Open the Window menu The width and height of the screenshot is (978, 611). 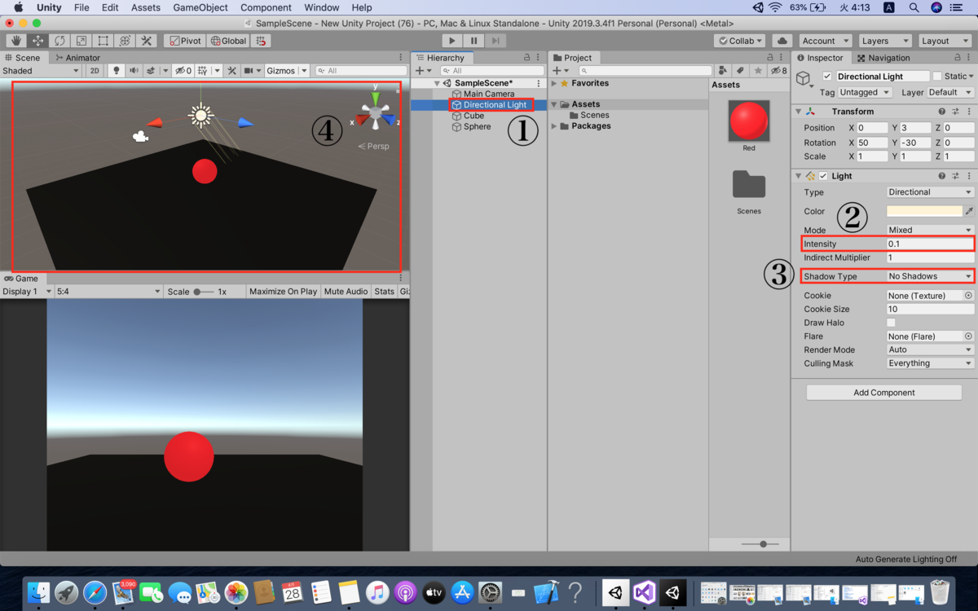322,7
